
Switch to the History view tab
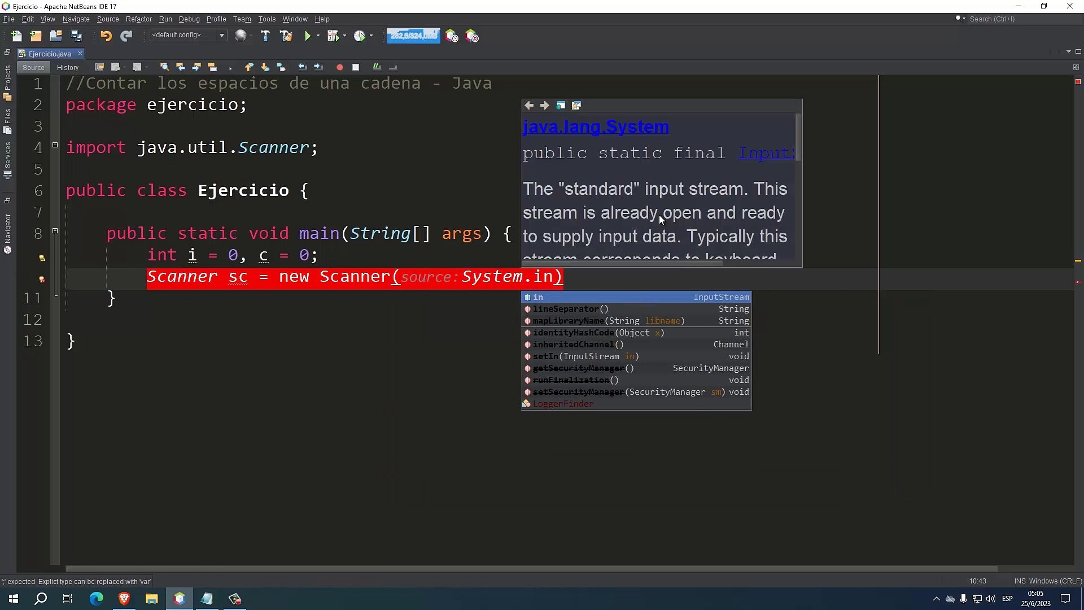68,68
